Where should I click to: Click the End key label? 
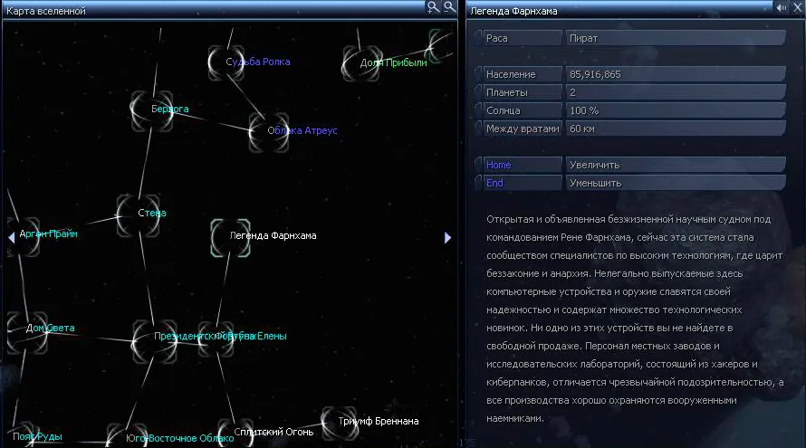517,183
